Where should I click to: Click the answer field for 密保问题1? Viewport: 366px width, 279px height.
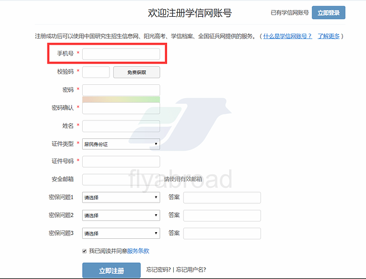tap(222, 198)
